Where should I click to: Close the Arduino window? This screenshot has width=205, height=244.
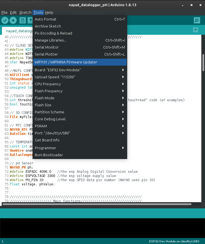[201, 5]
